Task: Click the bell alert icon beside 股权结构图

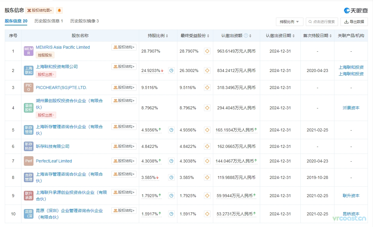Action: [59, 10]
